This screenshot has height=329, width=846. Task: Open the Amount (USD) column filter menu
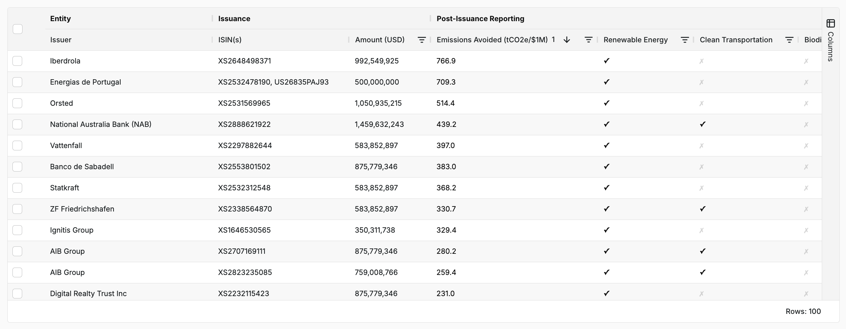point(421,40)
